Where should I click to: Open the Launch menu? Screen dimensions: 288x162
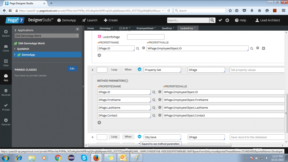point(90,20)
